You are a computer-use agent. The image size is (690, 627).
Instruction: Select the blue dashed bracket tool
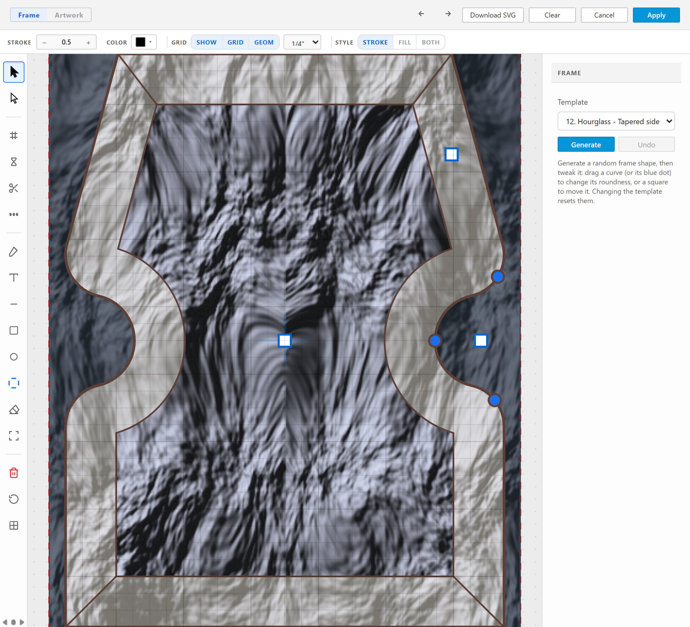tap(14, 383)
